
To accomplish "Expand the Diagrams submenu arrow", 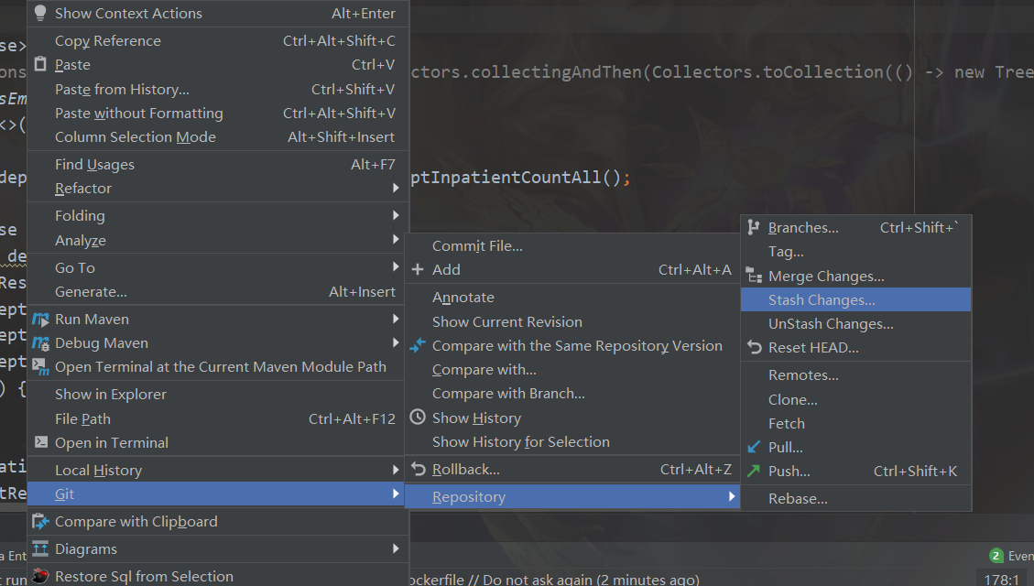I will click(396, 549).
